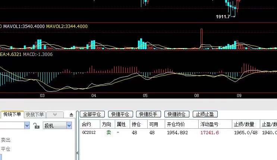Click the average open price 1954.892

177,133
